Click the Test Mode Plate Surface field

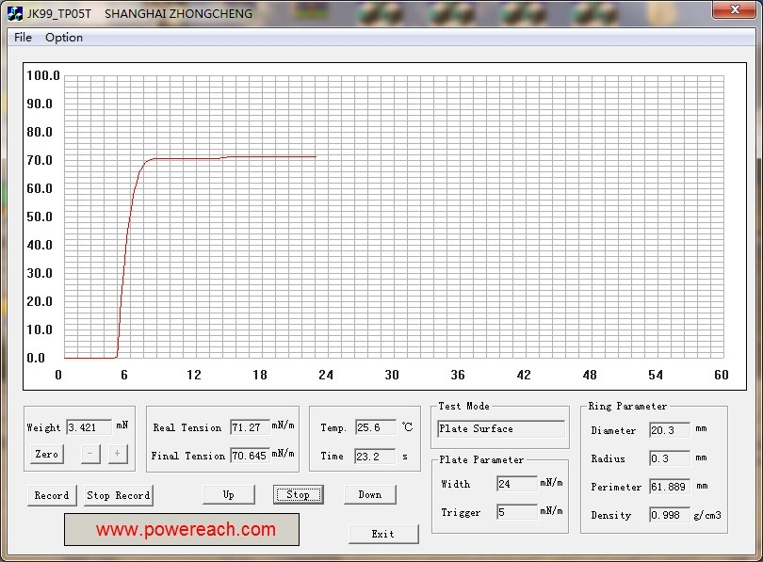pos(501,429)
